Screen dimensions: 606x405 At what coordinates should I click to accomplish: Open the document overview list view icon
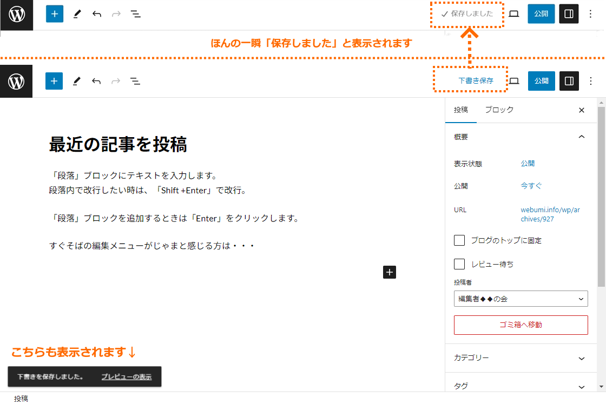[135, 81]
